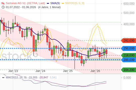Click the MACD value -15,305
Viewport: 136px width, 90px height.
pyautogui.click(x=32, y=77)
